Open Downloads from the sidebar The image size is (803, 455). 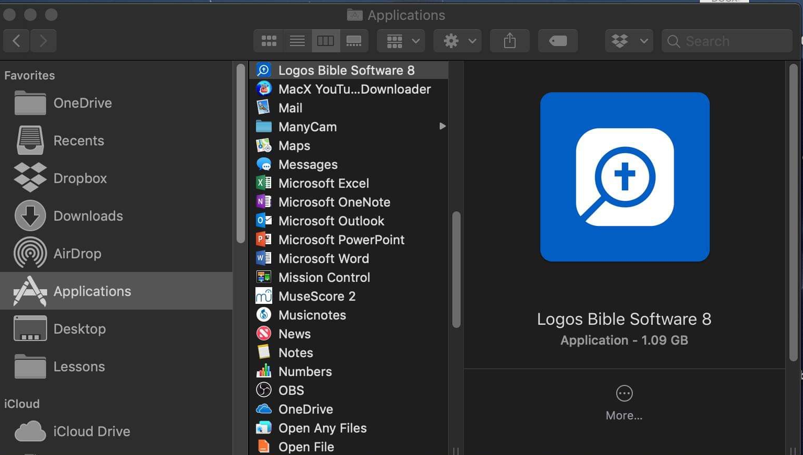[116, 216]
